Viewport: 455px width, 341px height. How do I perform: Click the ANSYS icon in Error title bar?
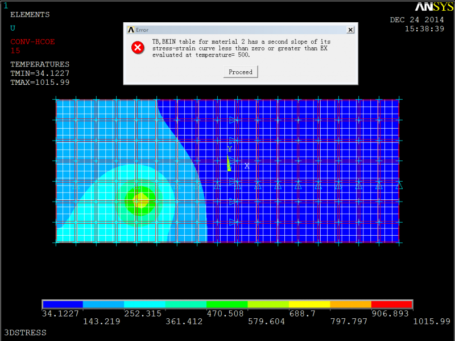coord(131,30)
